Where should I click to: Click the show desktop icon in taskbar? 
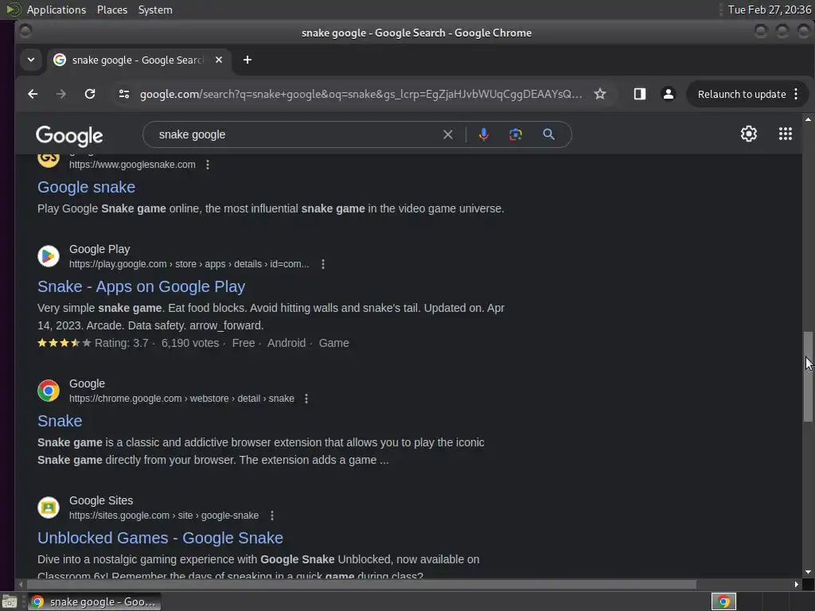point(10,601)
